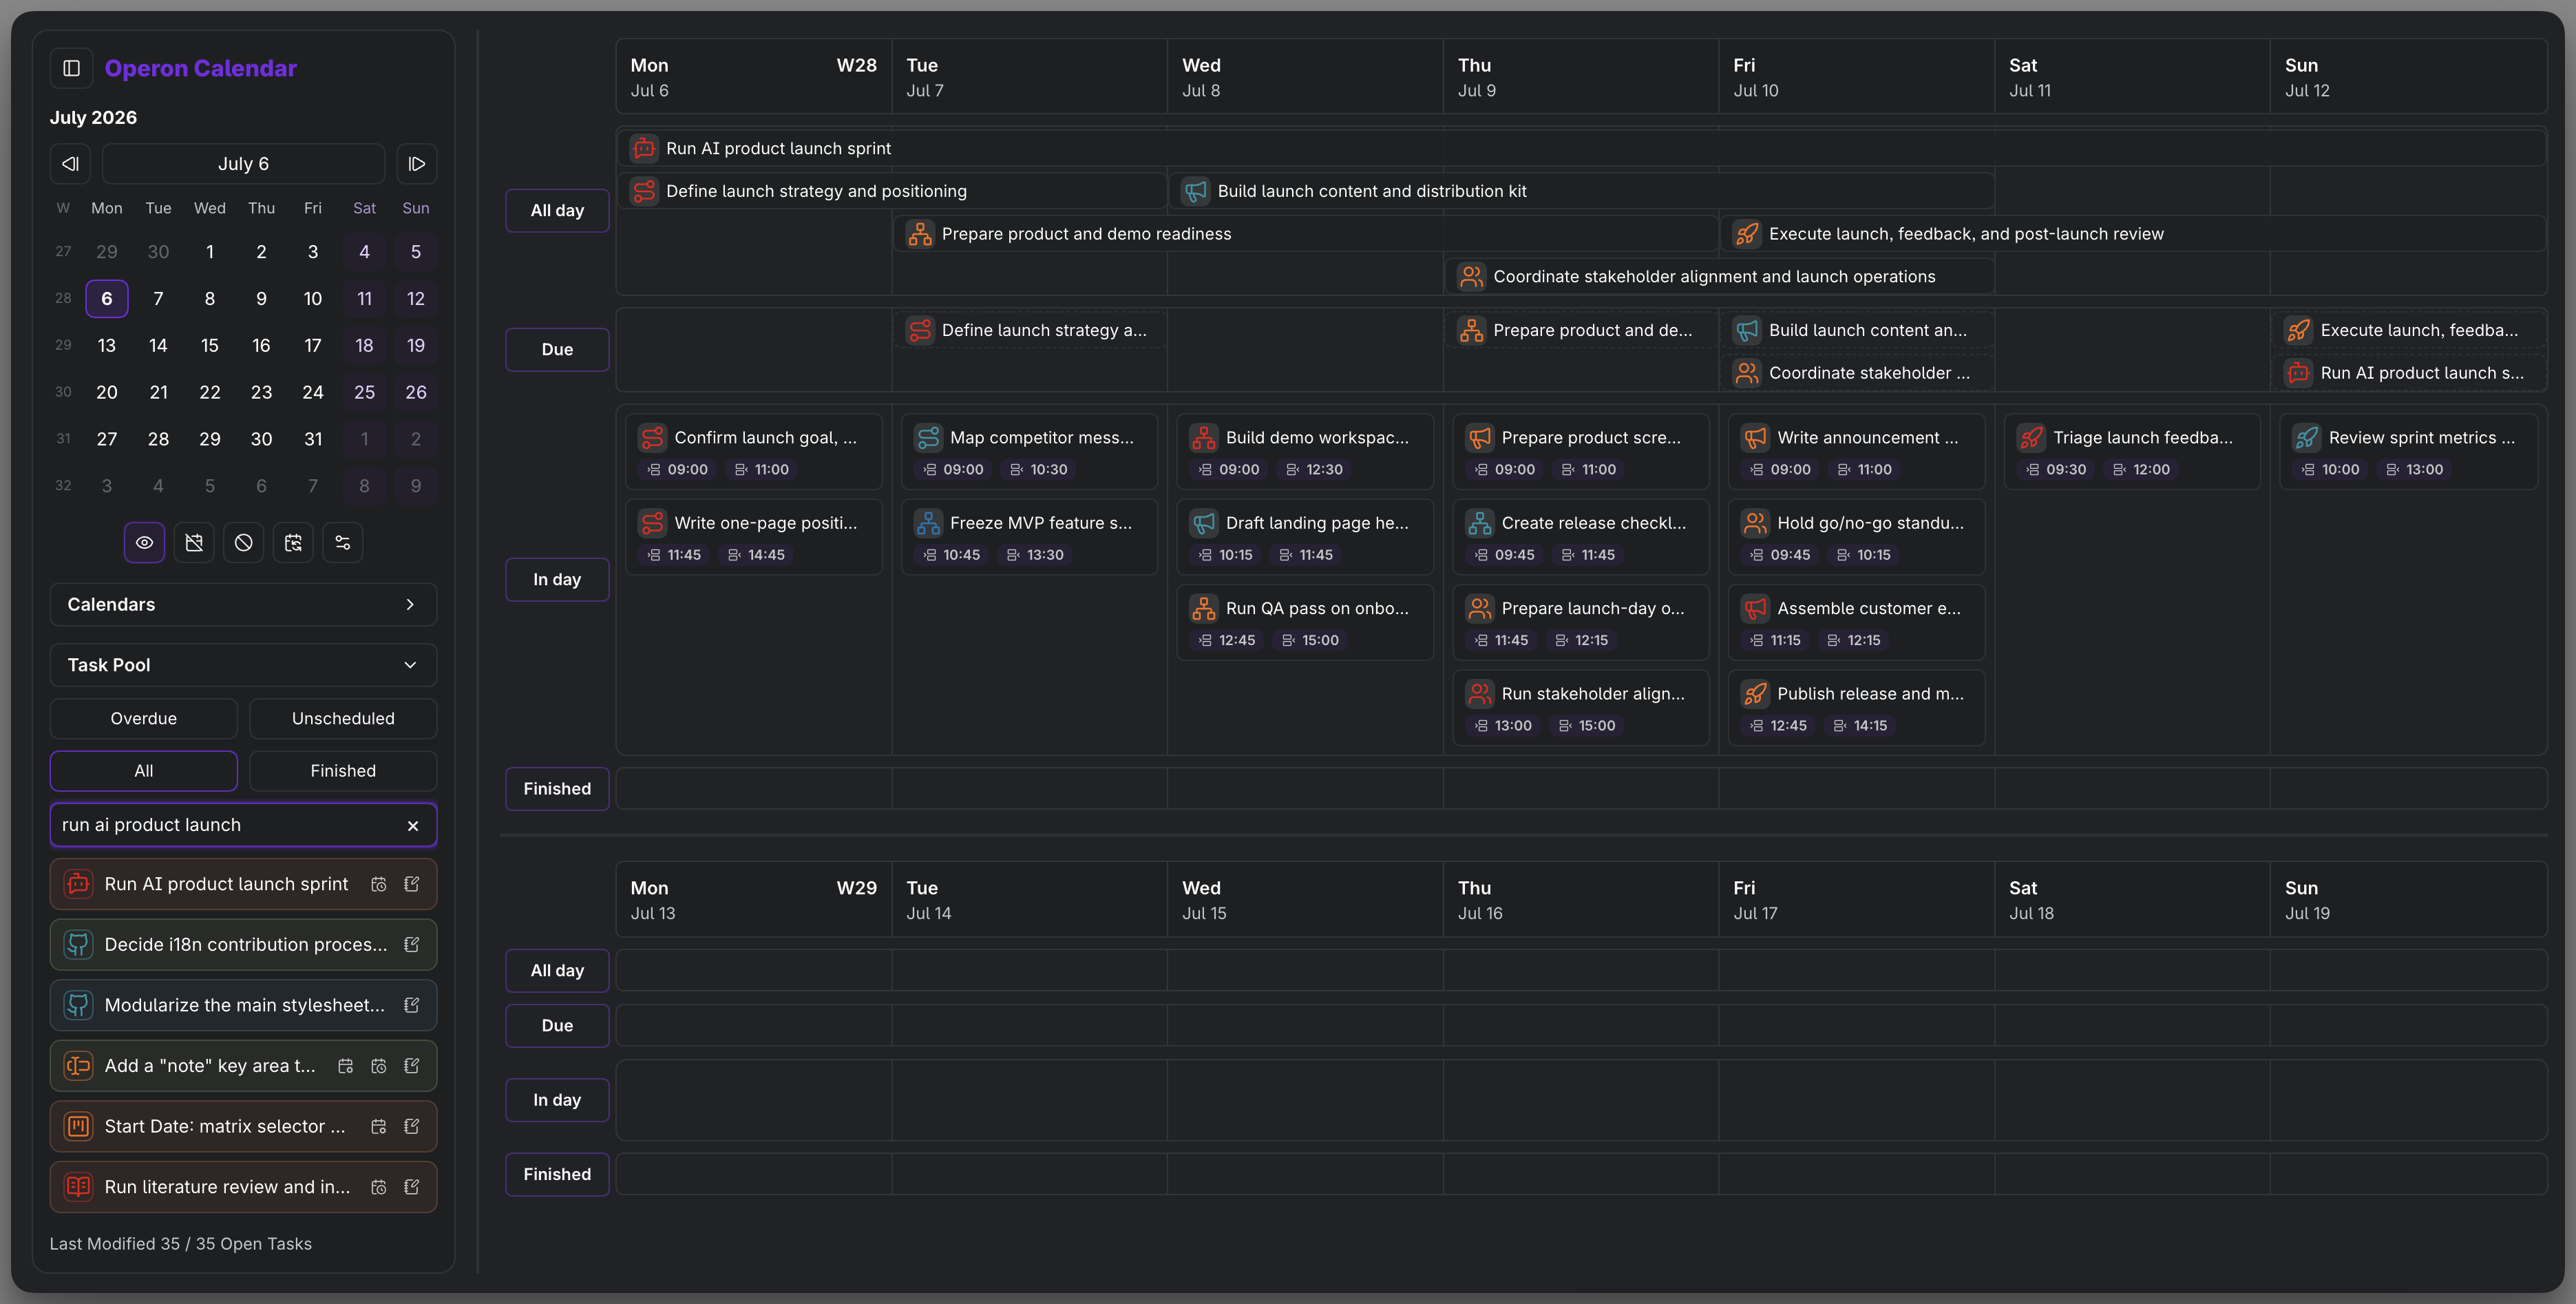Click the Mon Jul 6 W28 column header

[754, 77]
